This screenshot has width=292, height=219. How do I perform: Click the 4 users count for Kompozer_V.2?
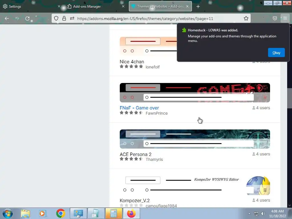tap(261, 200)
